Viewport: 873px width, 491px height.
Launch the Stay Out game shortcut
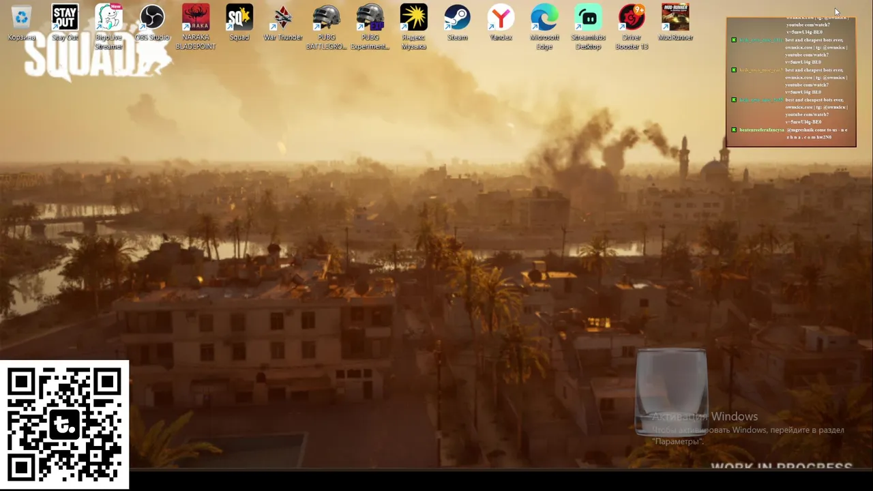(65, 23)
